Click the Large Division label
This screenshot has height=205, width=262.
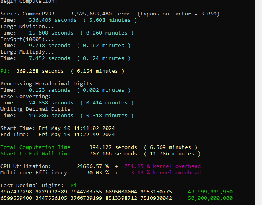pos(27,27)
